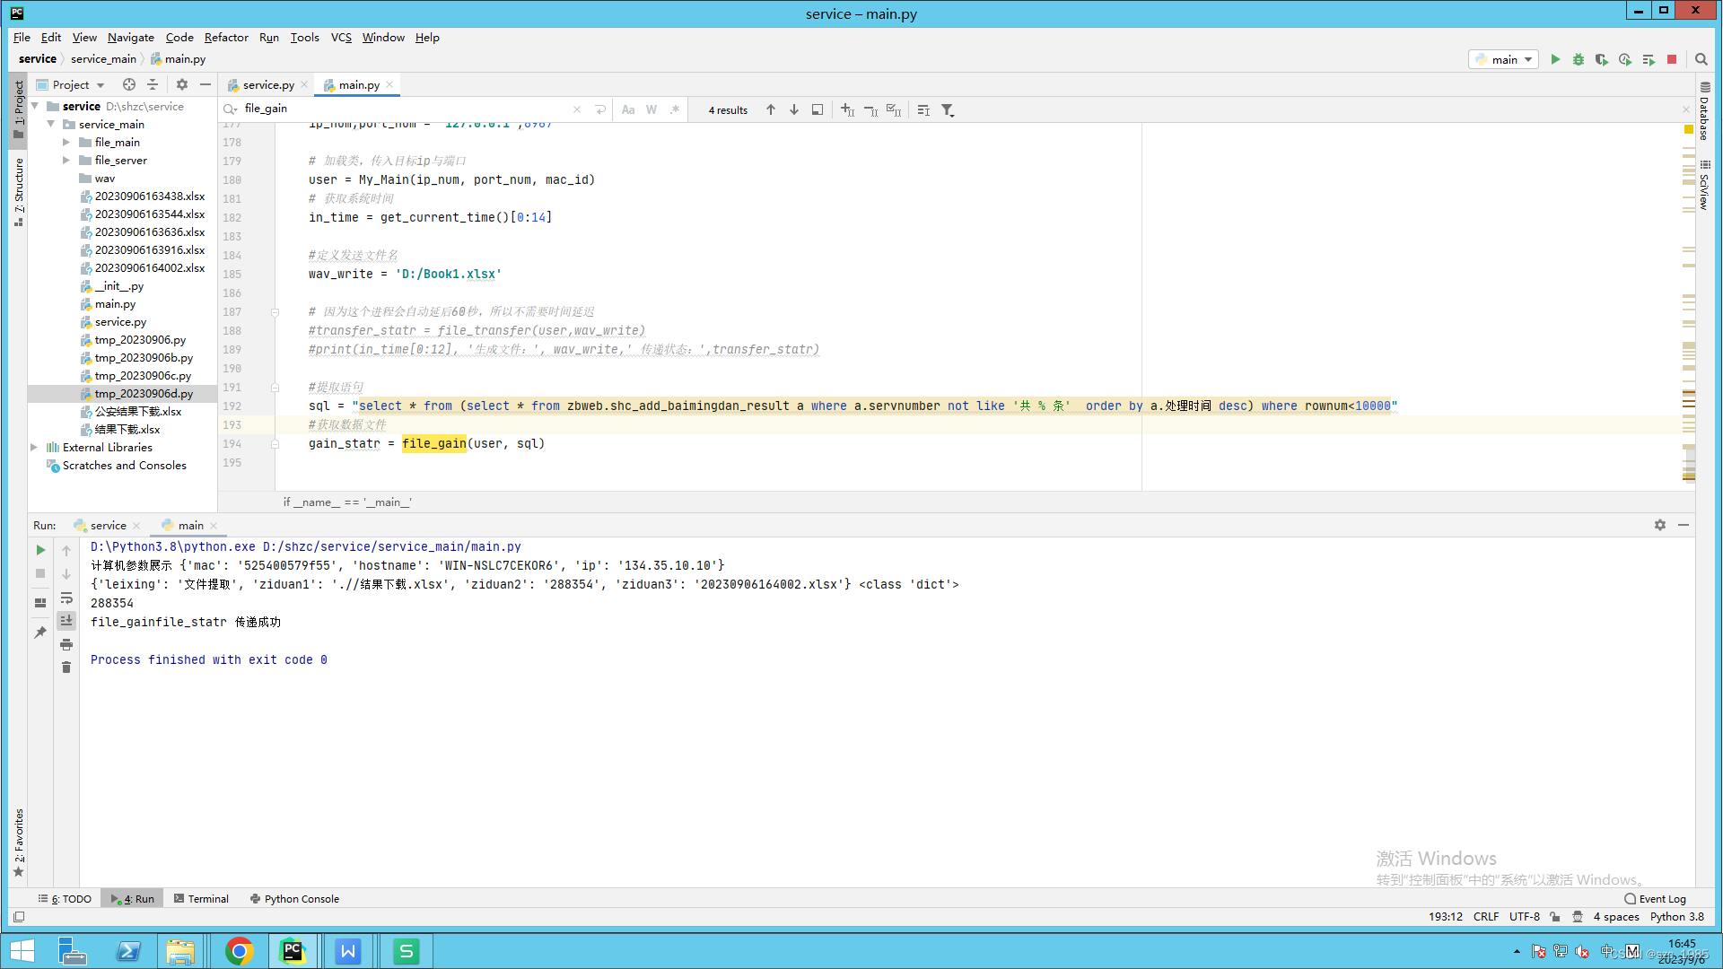Screen dimensions: 1723x969
Task: Change CRLF line separator setting
Action: coord(1486,916)
